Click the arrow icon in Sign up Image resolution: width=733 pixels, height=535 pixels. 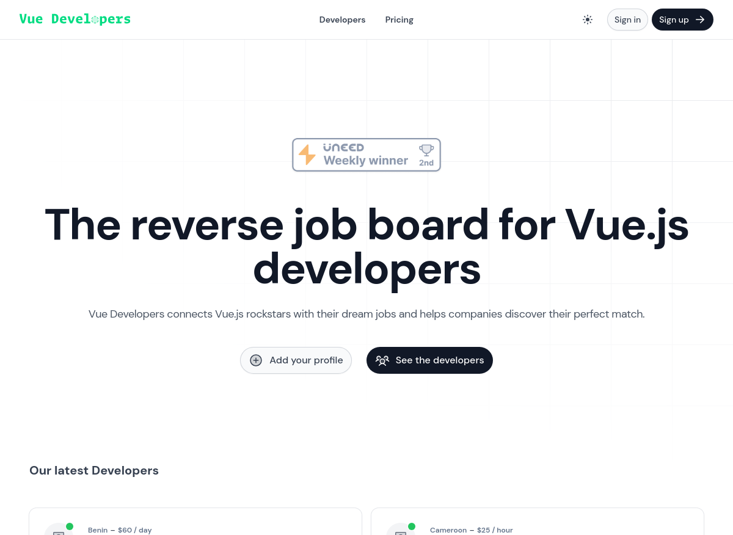coord(700,20)
